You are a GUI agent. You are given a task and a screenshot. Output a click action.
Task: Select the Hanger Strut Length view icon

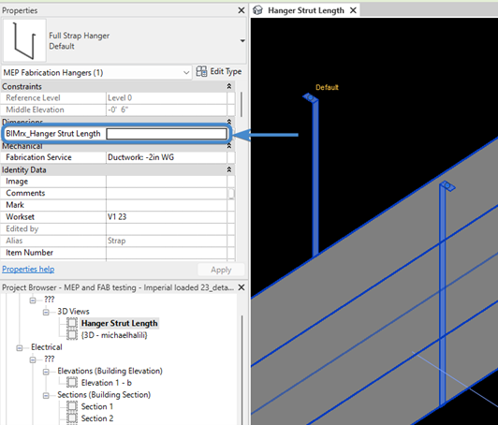(x=72, y=323)
